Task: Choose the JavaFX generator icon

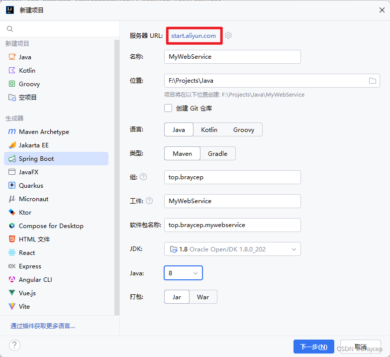Action: [x=12, y=172]
